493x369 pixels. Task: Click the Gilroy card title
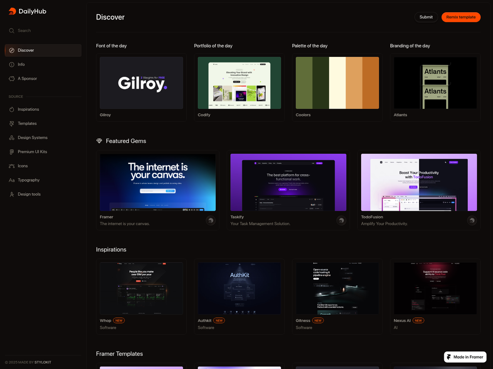point(105,115)
